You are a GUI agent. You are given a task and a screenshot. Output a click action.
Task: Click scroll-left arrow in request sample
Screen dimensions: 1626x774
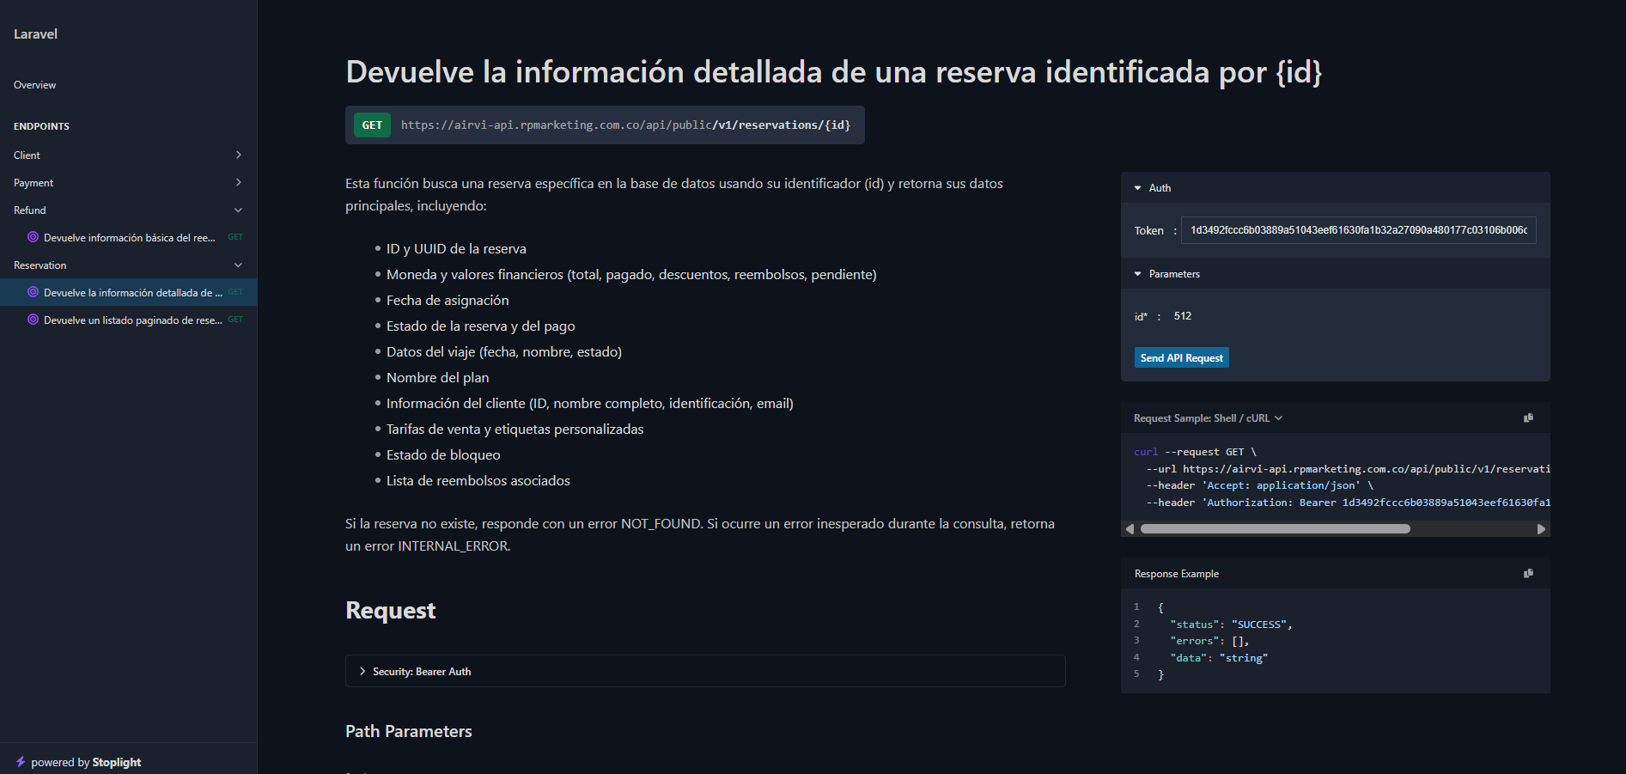tap(1130, 529)
